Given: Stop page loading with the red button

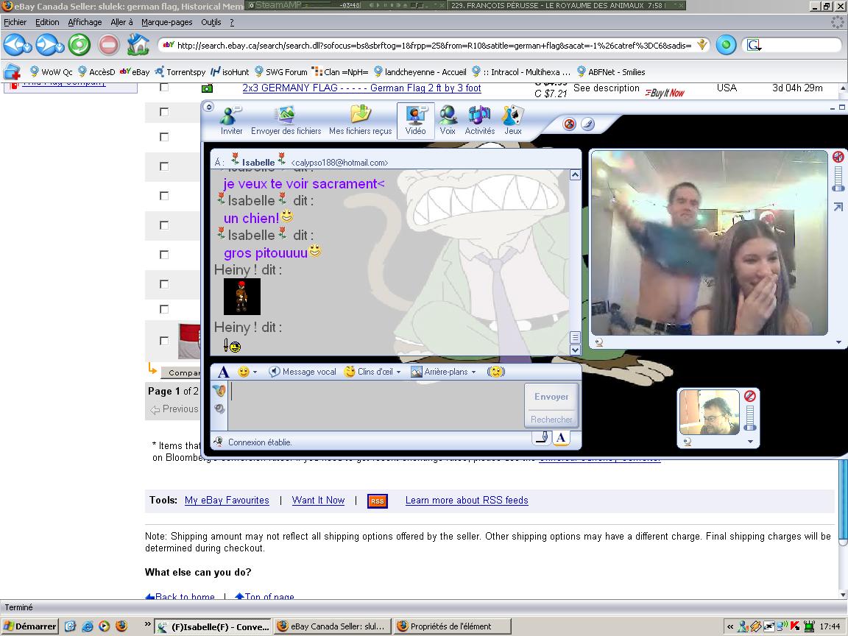Looking at the screenshot, I should [x=109, y=45].
